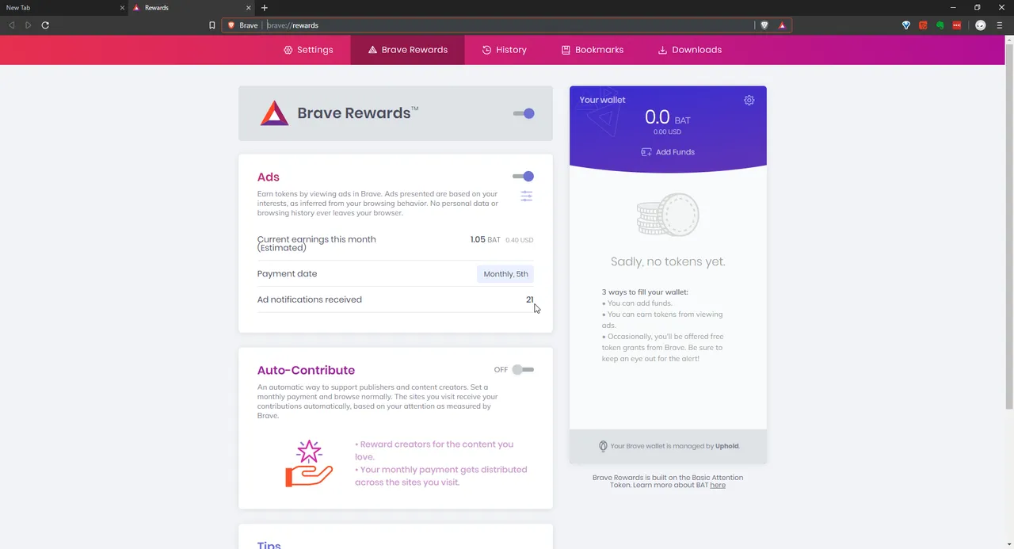Open the Brave hamburger main menu
Viewport: 1014px width, 549px height.
[1000, 25]
